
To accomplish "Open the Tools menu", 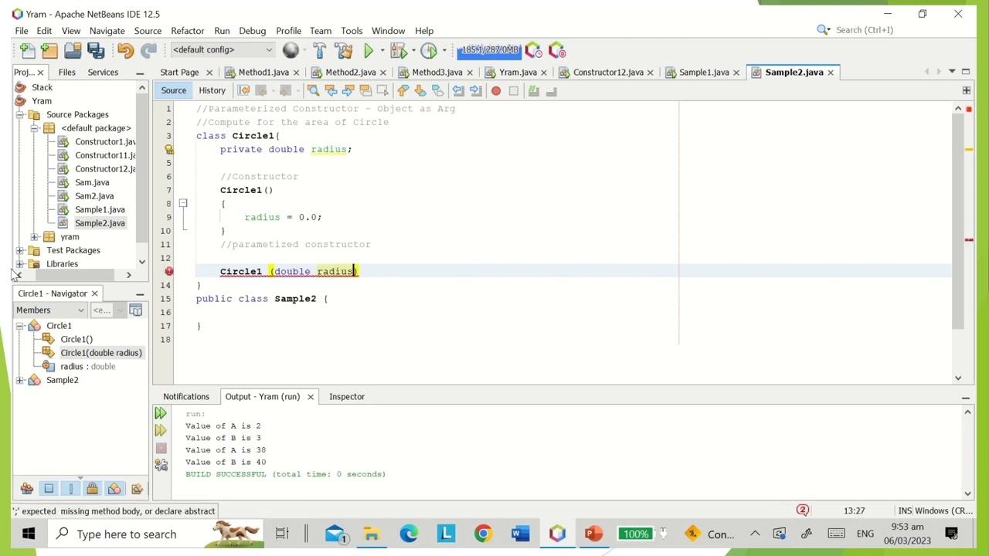I will click(351, 30).
